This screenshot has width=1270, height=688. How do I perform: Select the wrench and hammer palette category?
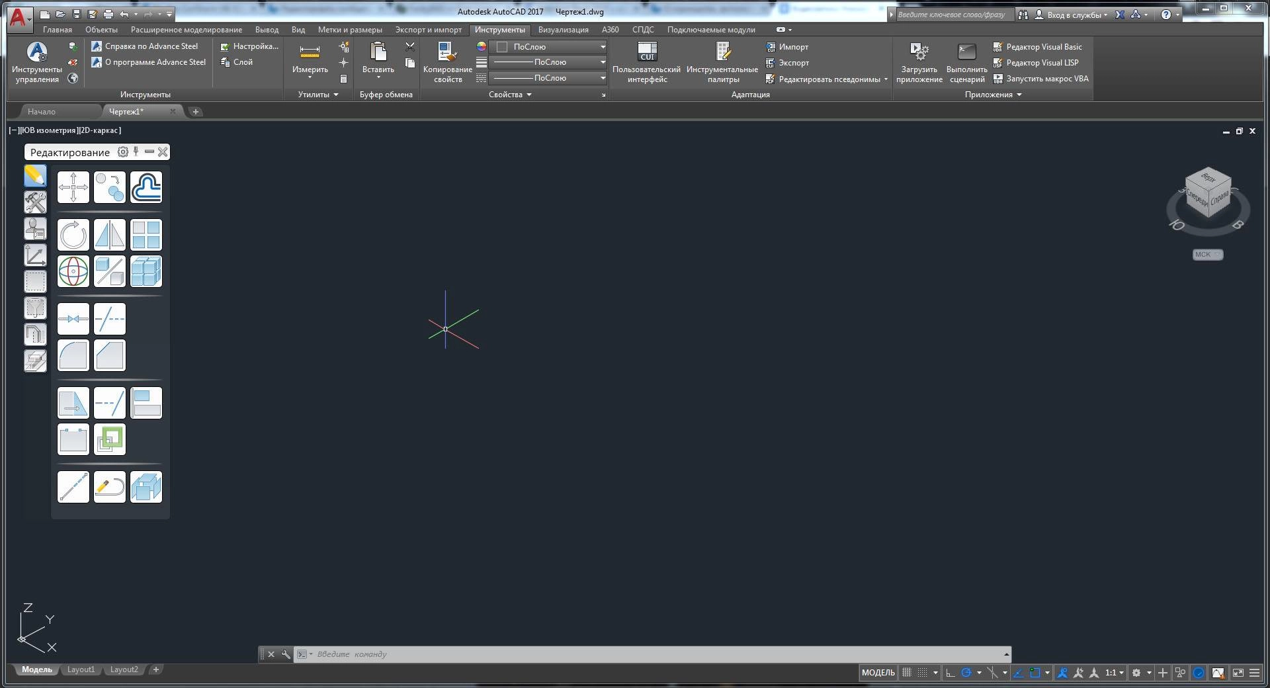coord(35,202)
